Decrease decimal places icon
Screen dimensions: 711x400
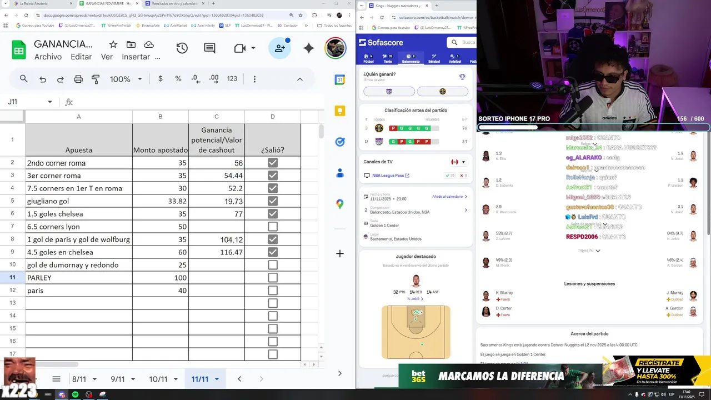pos(196,79)
